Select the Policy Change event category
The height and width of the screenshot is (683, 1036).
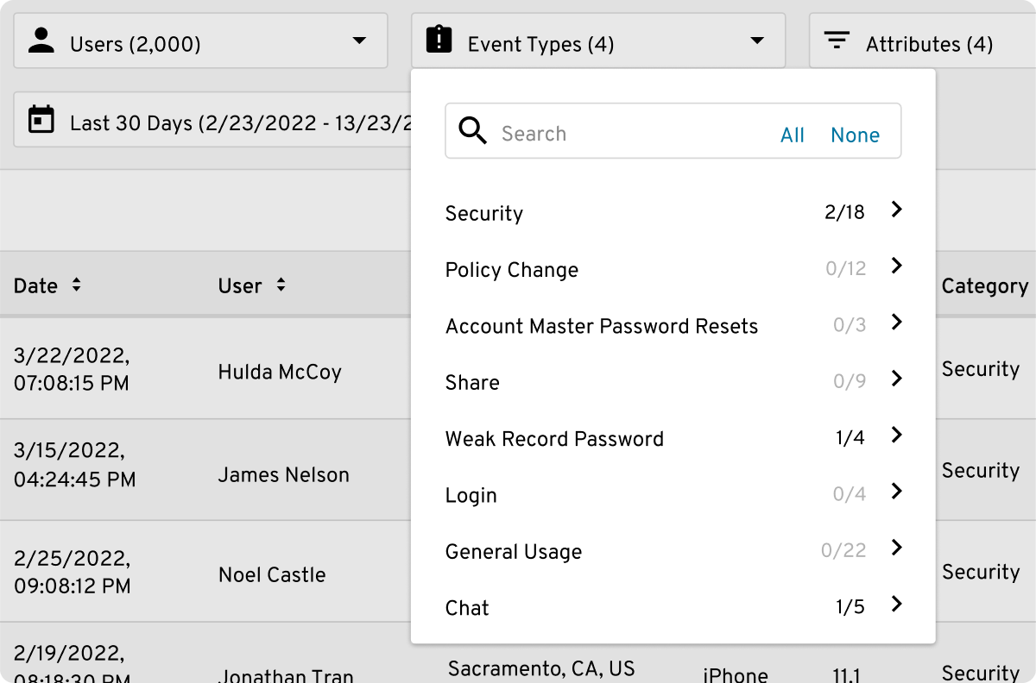[x=512, y=270]
